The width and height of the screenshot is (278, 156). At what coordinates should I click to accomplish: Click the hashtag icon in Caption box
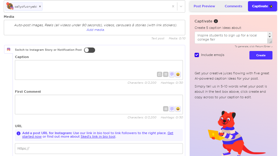(x=166, y=74)
